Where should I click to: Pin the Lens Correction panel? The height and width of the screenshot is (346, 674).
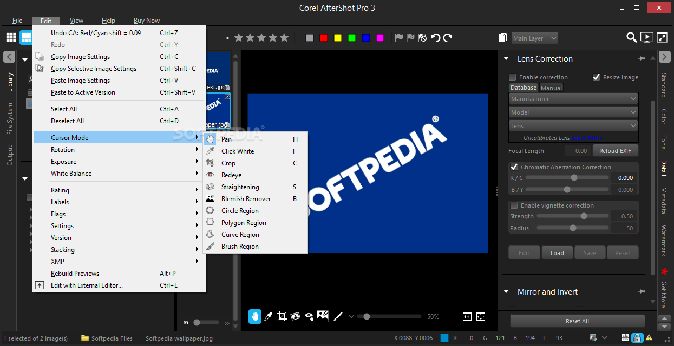coord(642,58)
